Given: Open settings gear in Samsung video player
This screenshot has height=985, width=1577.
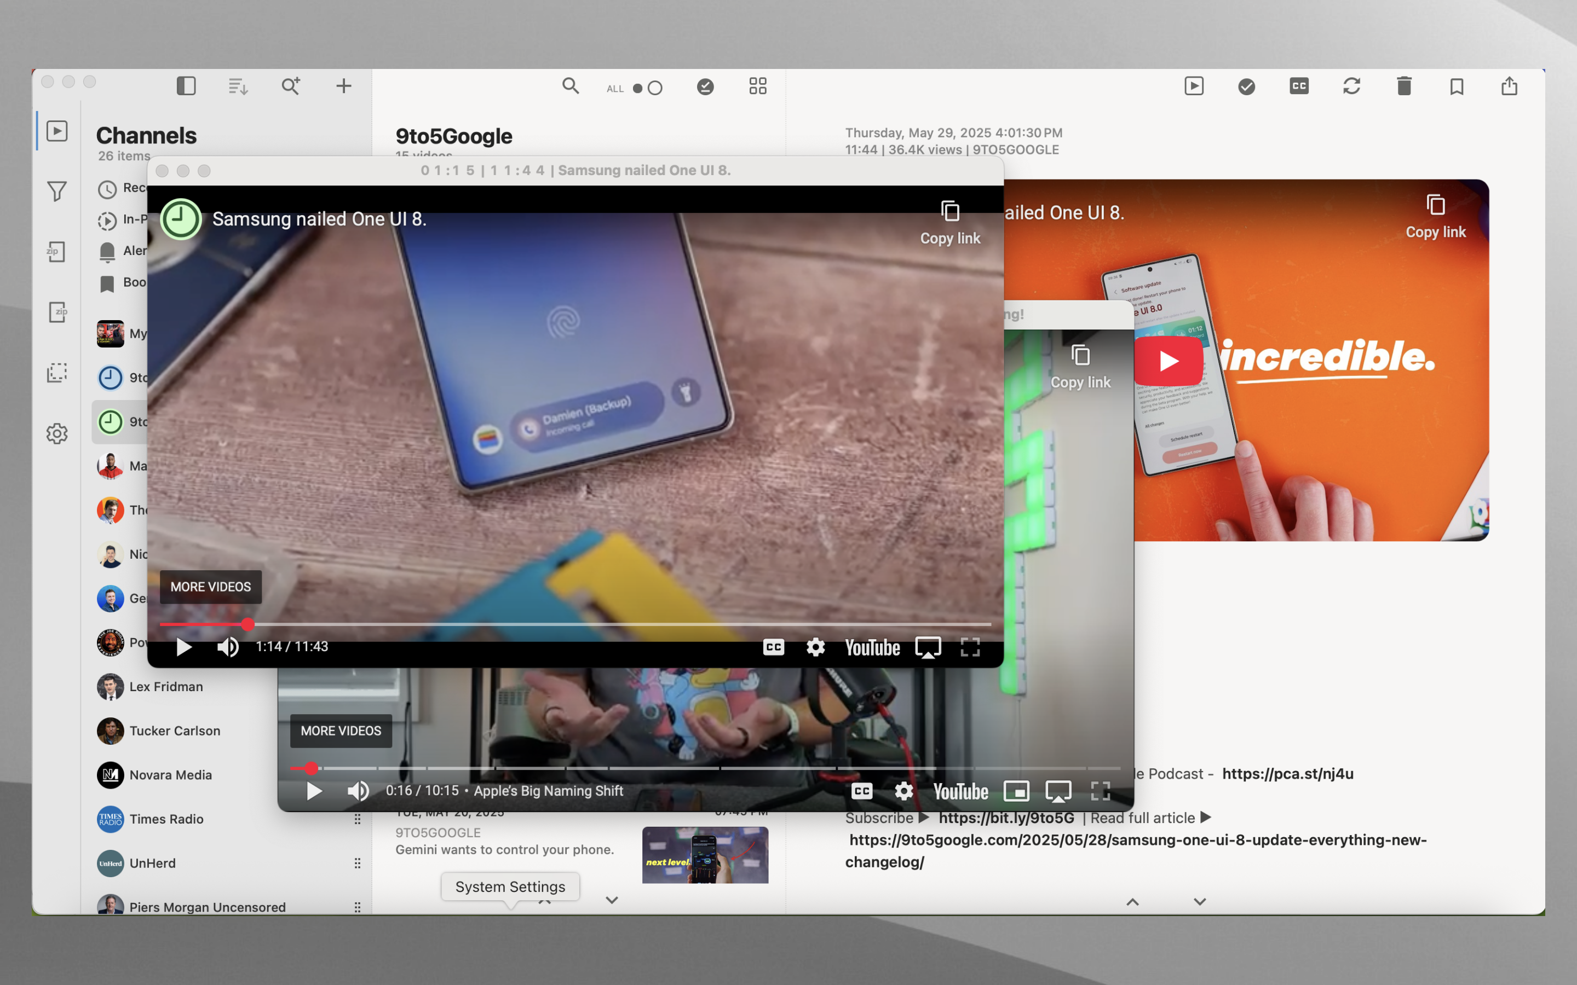Looking at the screenshot, I should 815,647.
